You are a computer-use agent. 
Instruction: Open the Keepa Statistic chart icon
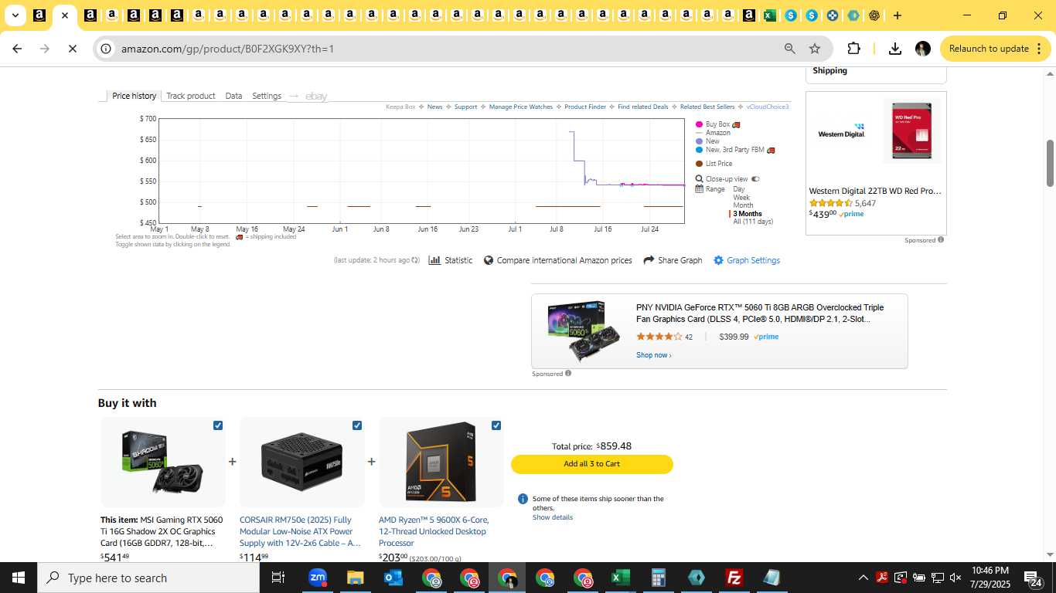(x=434, y=260)
